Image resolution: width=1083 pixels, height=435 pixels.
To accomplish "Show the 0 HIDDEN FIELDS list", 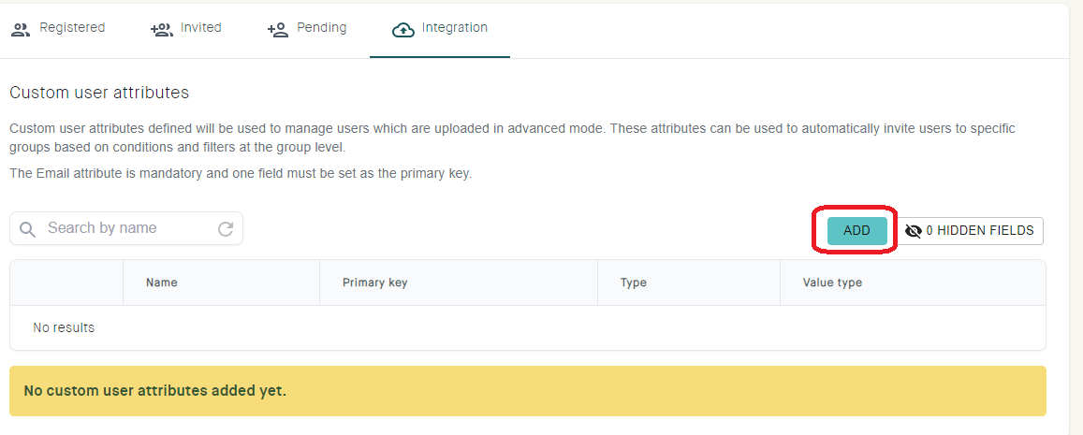I will pos(971,231).
